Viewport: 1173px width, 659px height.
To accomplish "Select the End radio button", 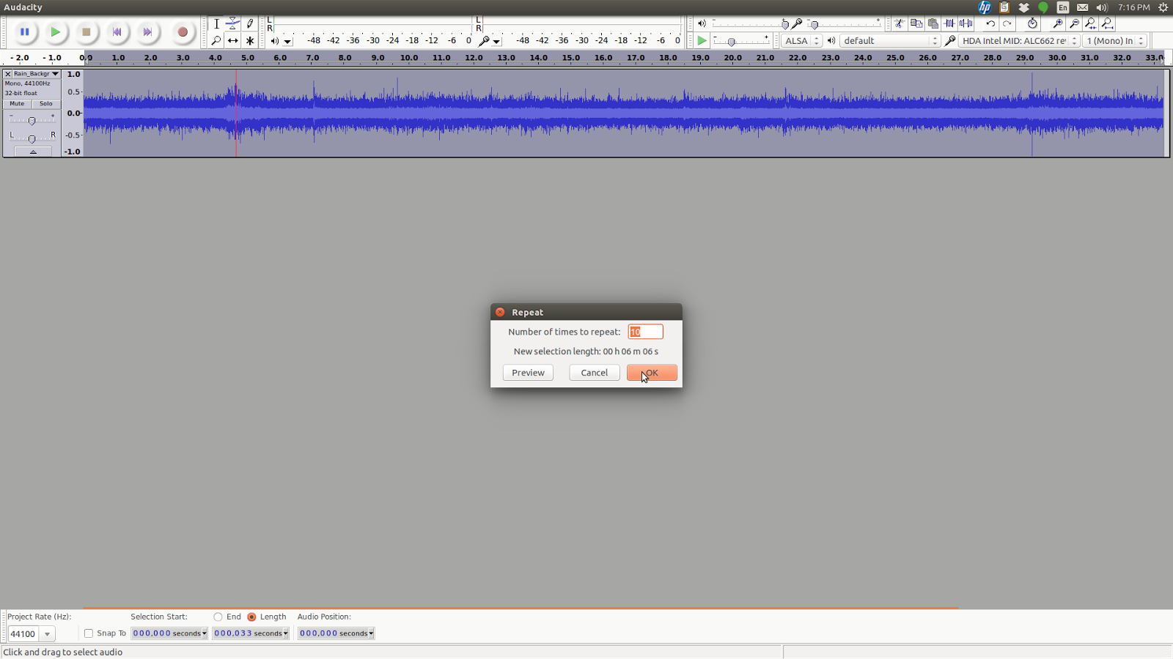I will (218, 617).
